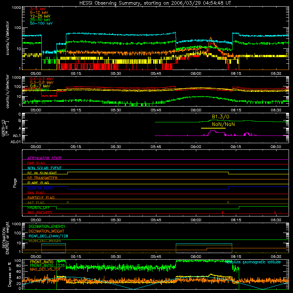Image resolution: width=293 pixels, height=293 pixels.
Task: Select the SC_IN_SUNLIGHT flag label
Action: [x=42, y=173]
